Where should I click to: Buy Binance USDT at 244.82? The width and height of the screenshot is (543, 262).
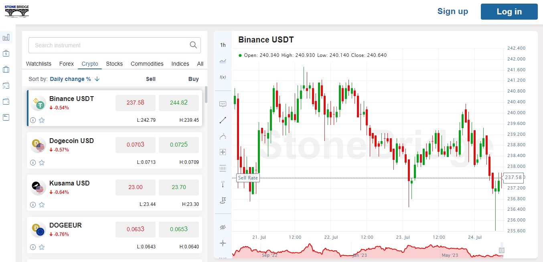tap(179, 103)
